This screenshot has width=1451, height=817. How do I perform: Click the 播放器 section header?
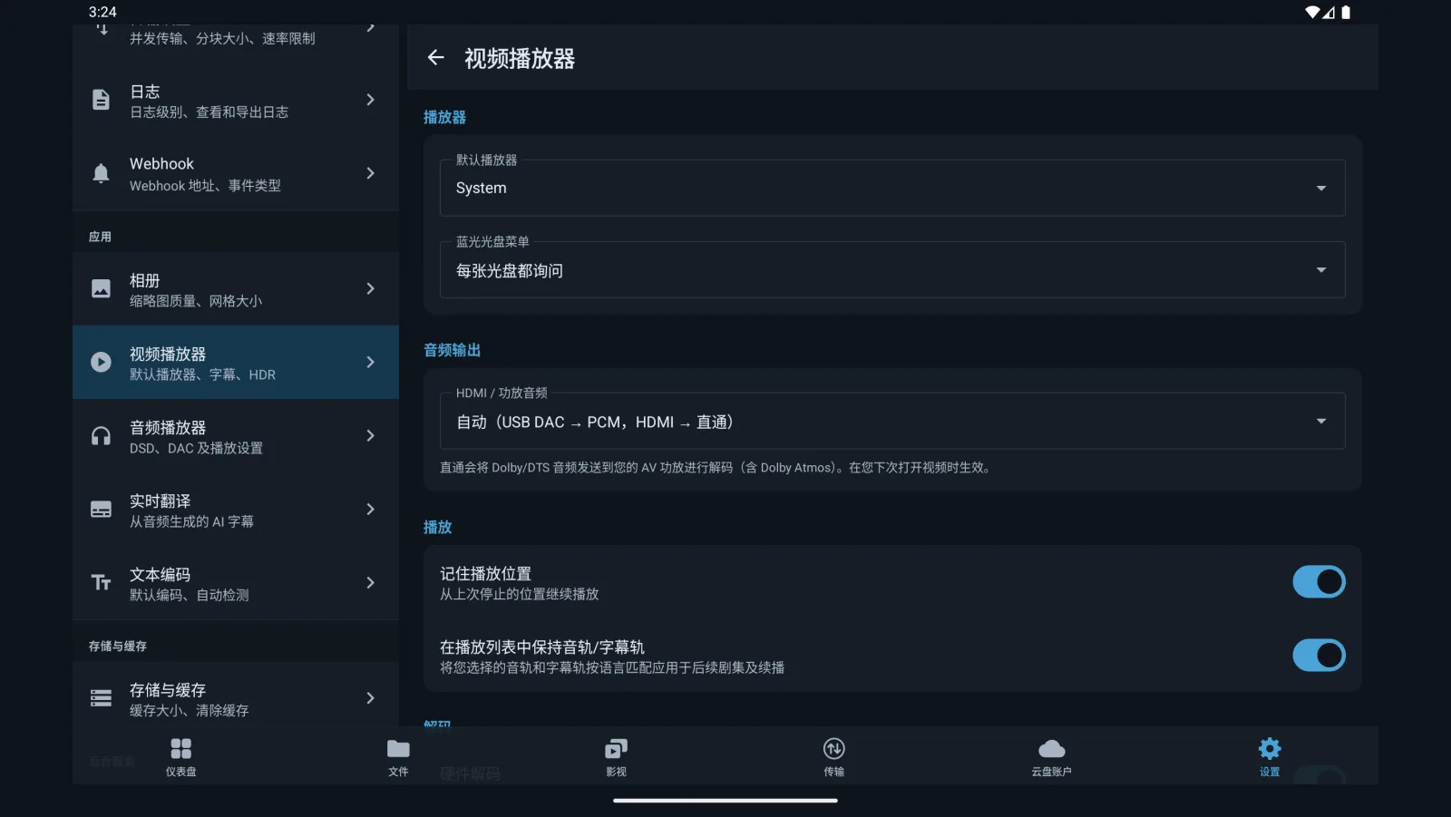click(444, 117)
